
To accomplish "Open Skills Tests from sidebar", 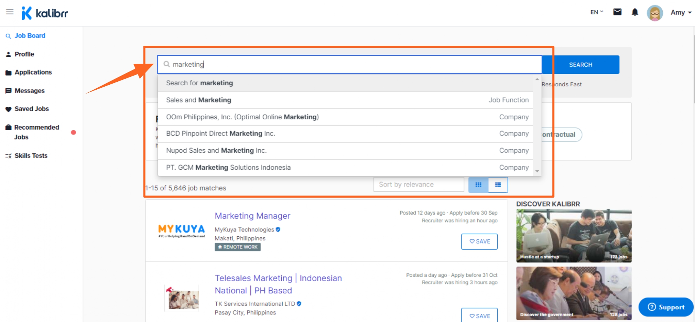I will [31, 156].
